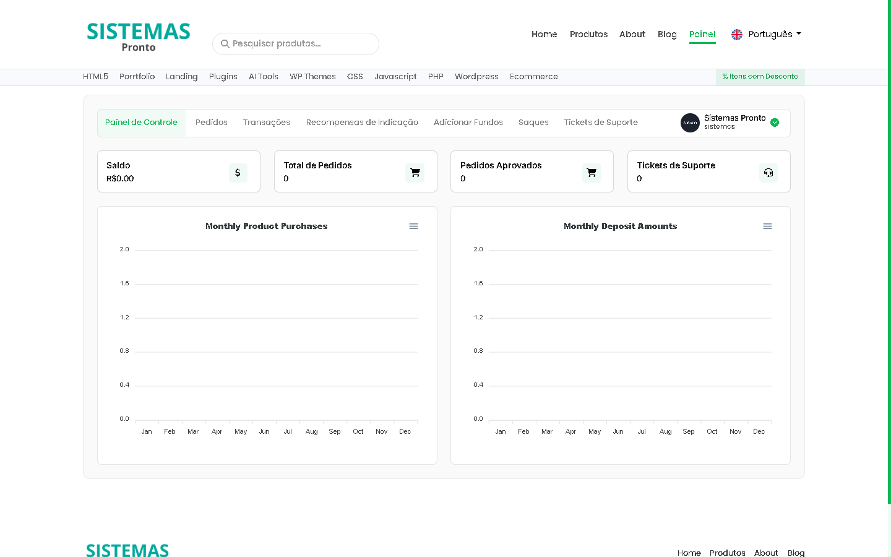891x557 pixels.
Task: Click the page's vertical scrollbar
Action: tap(889, 248)
